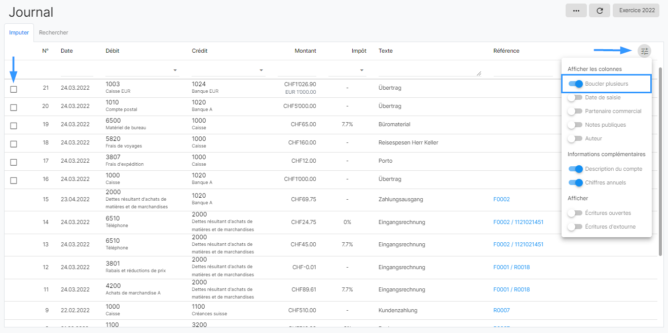The width and height of the screenshot is (668, 333).
Task: Select entry 17 with its checkbox
Action: coord(14,162)
